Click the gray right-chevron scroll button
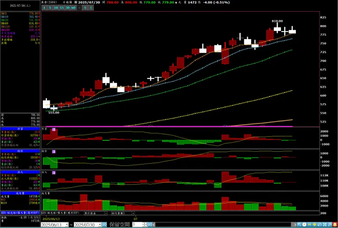The height and width of the screenshot is (228, 338). 295,224
